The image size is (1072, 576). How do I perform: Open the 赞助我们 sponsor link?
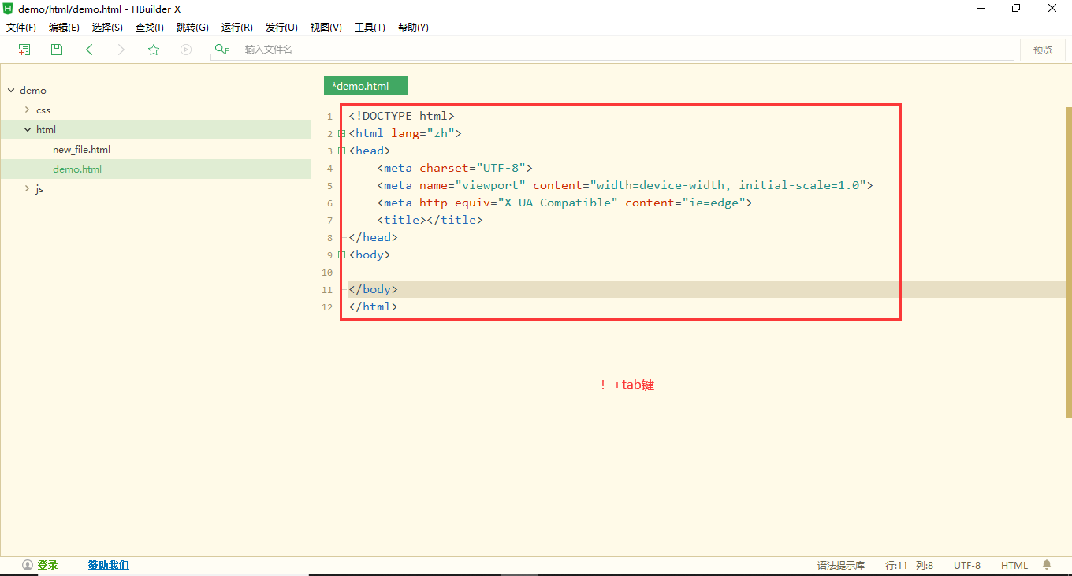click(x=109, y=565)
